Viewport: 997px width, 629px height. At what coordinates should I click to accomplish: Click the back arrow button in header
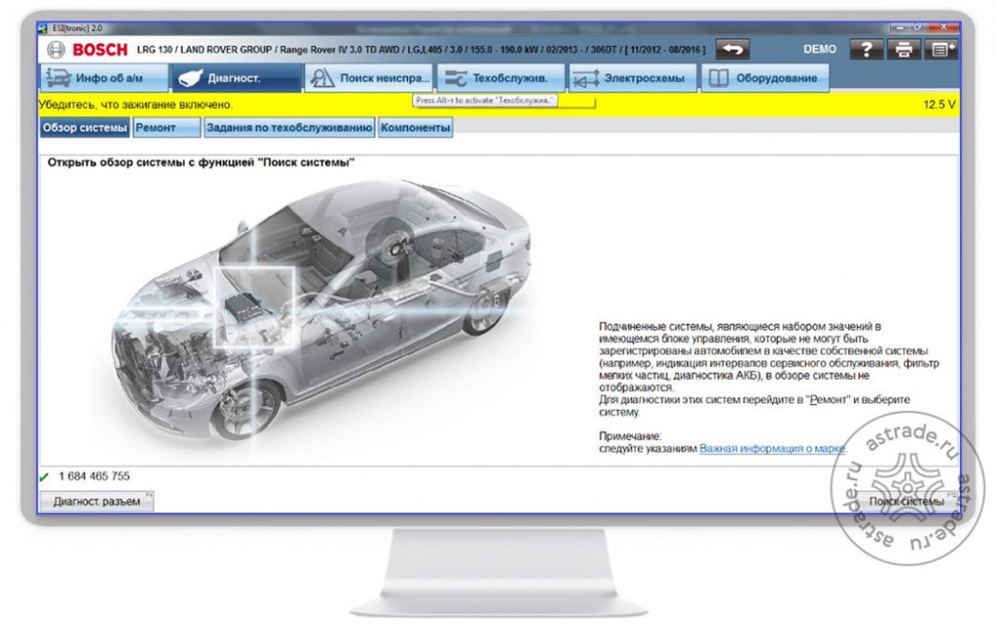tap(732, 50)
